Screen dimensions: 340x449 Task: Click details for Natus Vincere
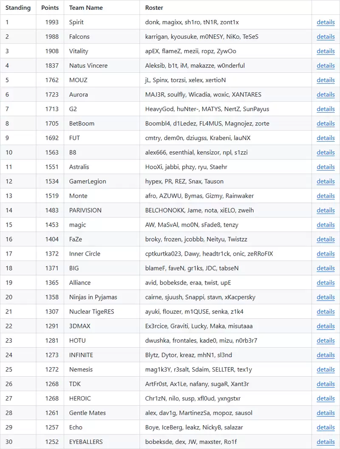pos(326,65)
